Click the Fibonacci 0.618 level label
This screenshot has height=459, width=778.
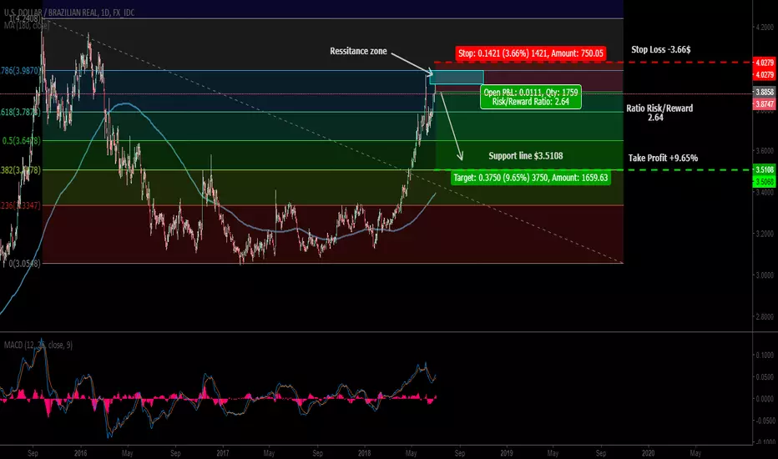coord(20,112)
